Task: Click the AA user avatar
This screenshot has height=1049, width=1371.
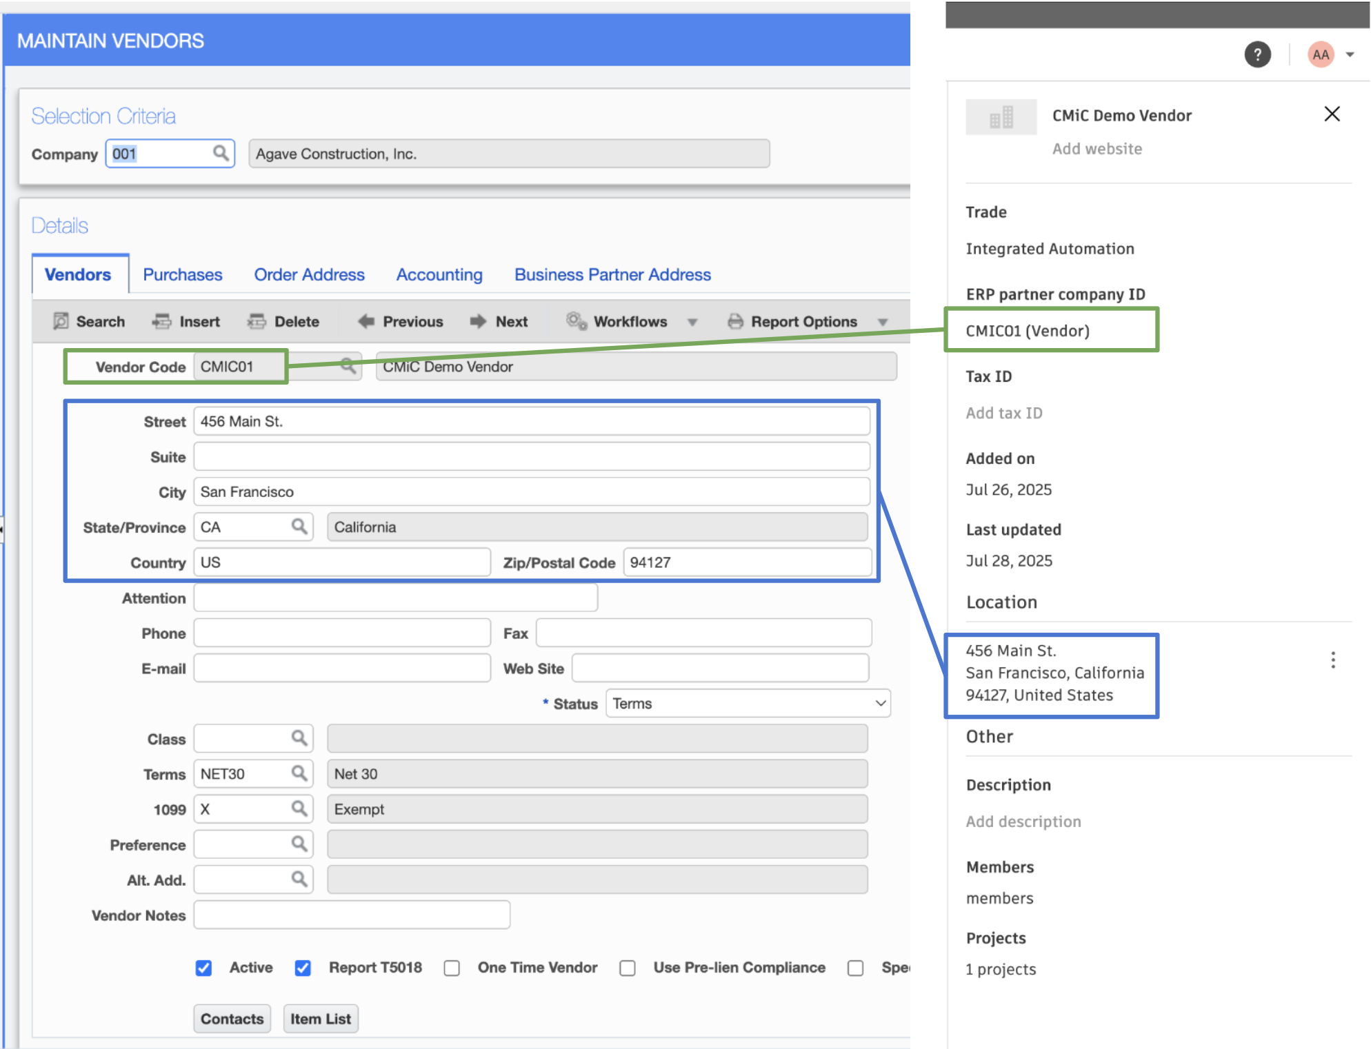Action: point(1321,54)
